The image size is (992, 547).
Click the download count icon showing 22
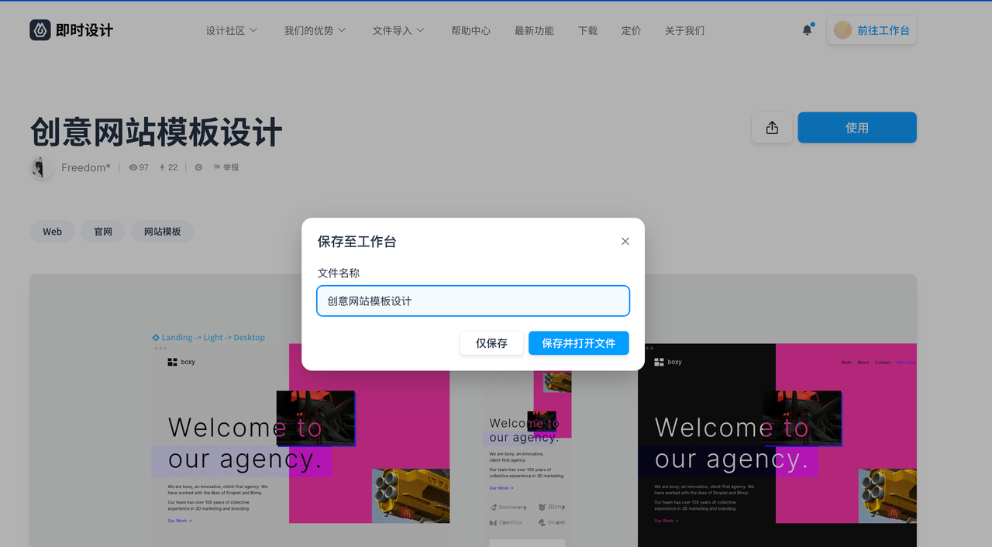coord(163,167)
